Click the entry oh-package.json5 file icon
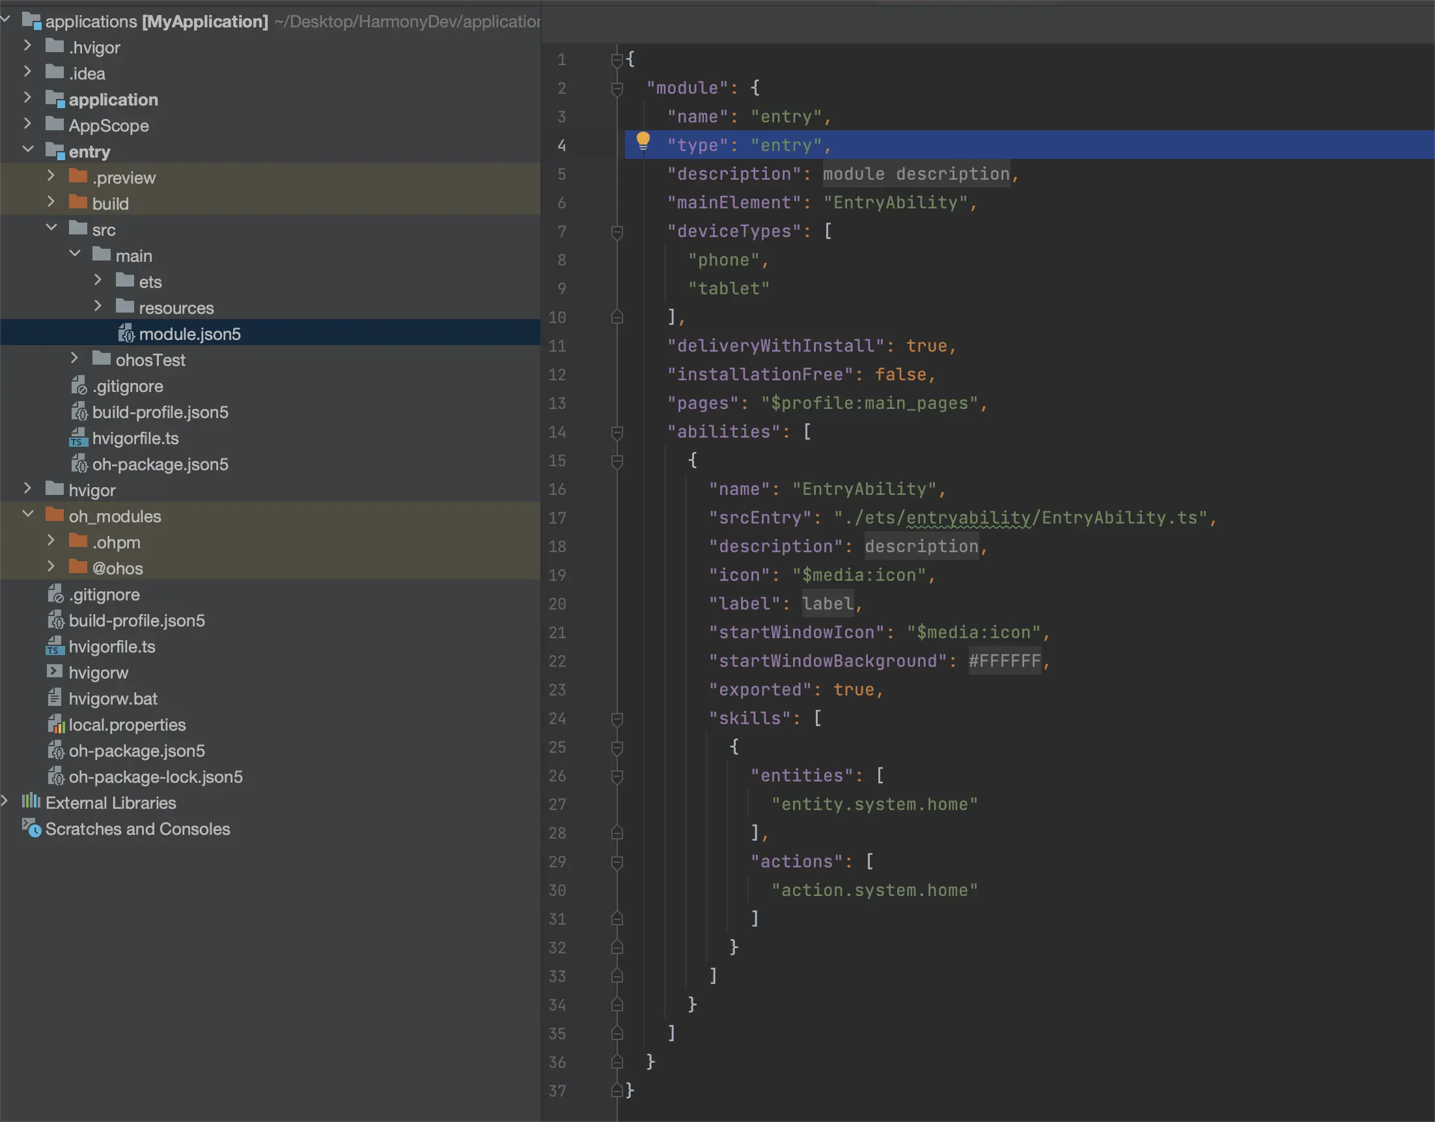This screenshot has width=1435, height=1122. [x=79, y=464]
